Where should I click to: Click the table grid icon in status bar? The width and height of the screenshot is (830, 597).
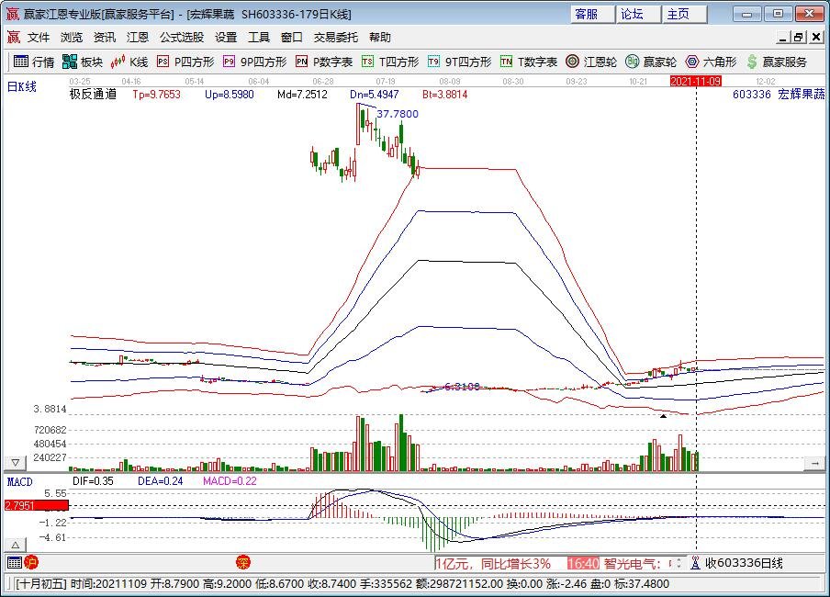(15, 562)
